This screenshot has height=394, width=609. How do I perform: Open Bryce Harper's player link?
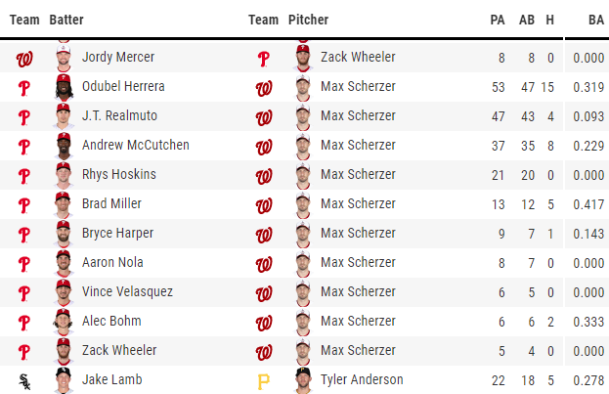(117, 234)
